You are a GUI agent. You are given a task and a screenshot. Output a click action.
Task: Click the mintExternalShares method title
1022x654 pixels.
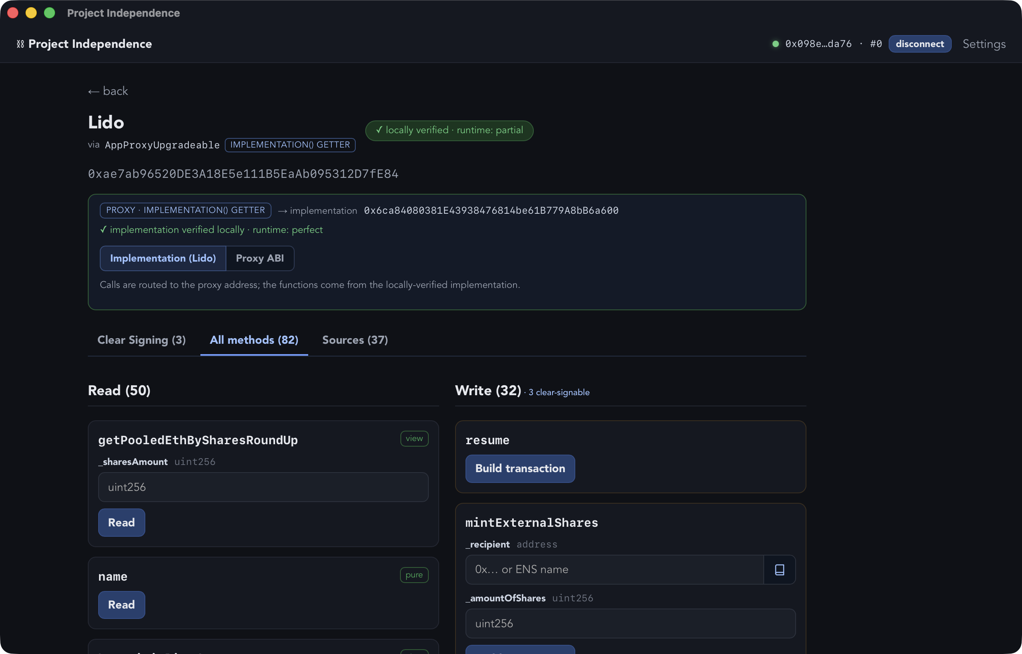click(531, 523)
